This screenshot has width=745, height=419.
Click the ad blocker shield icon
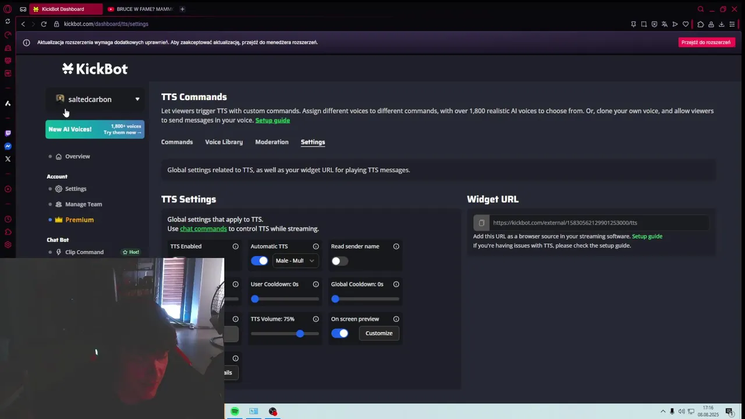click(654, 24)
